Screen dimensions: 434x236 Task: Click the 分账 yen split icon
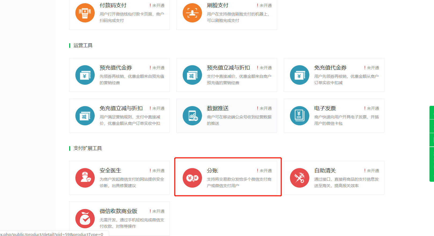pyautogui.click(x=192, y=178)
